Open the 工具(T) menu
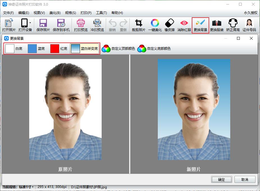The width and height of the screenshot is (260, 191). 101,13
